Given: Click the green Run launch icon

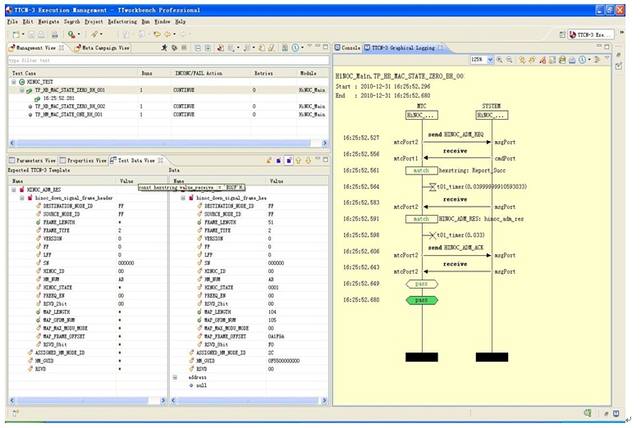Looking at the screenshot, I should click(x=71, y=34).
